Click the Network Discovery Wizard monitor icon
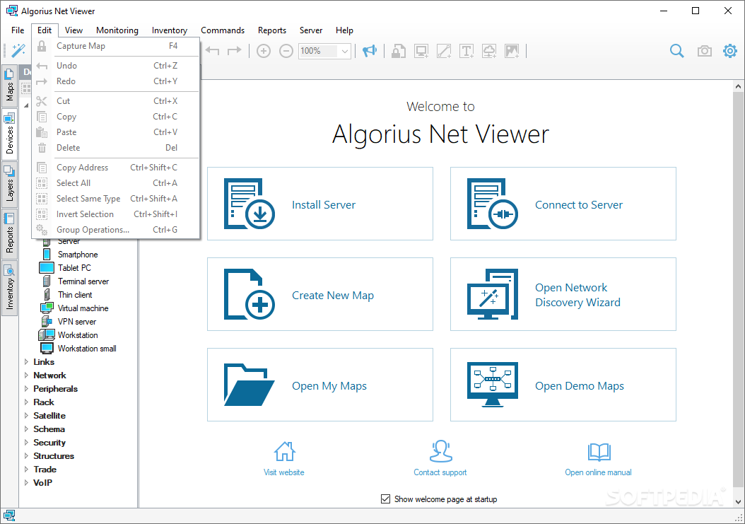Image resolution: width=745 pixels, height=524 pixels. pos(493,294)
